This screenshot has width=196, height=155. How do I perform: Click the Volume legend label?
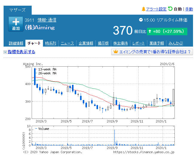[x=44, y=129]
